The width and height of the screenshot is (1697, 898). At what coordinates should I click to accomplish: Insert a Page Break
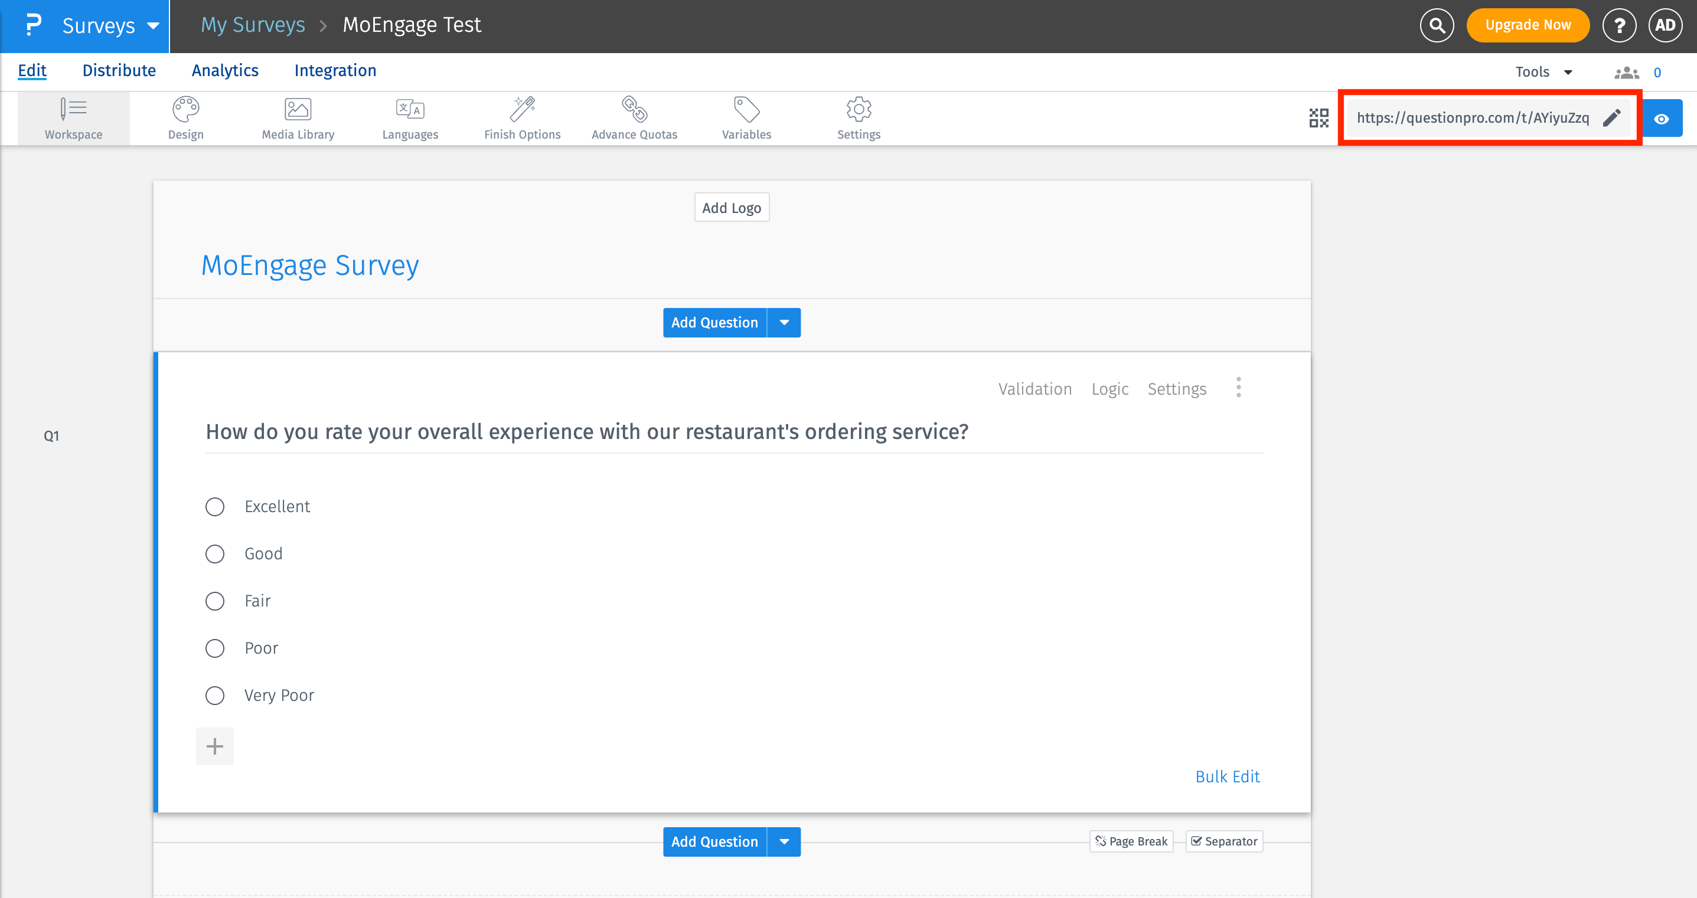[1131, 841]
